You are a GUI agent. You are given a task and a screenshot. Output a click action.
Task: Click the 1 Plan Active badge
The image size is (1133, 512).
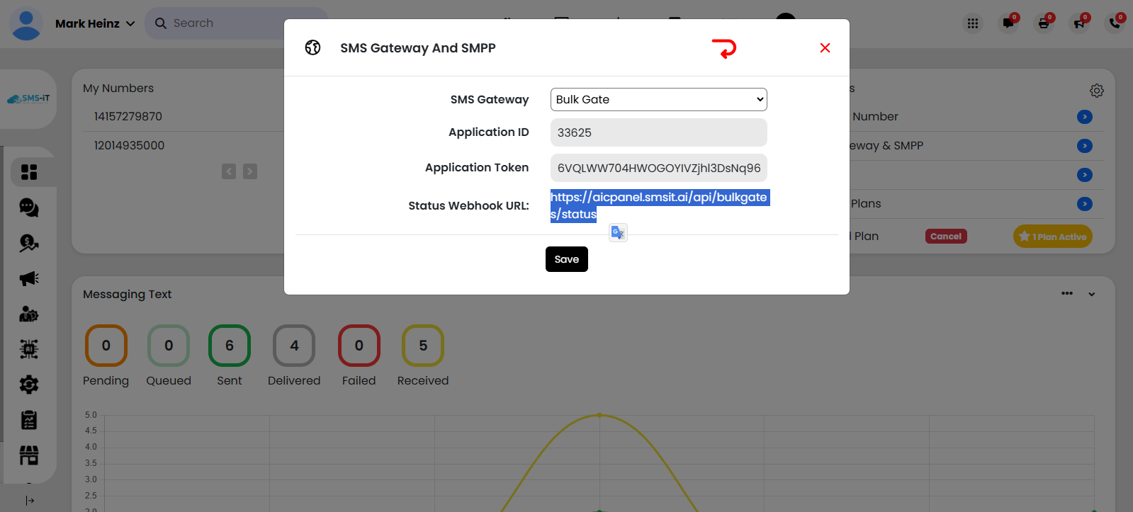point(1053,237)
